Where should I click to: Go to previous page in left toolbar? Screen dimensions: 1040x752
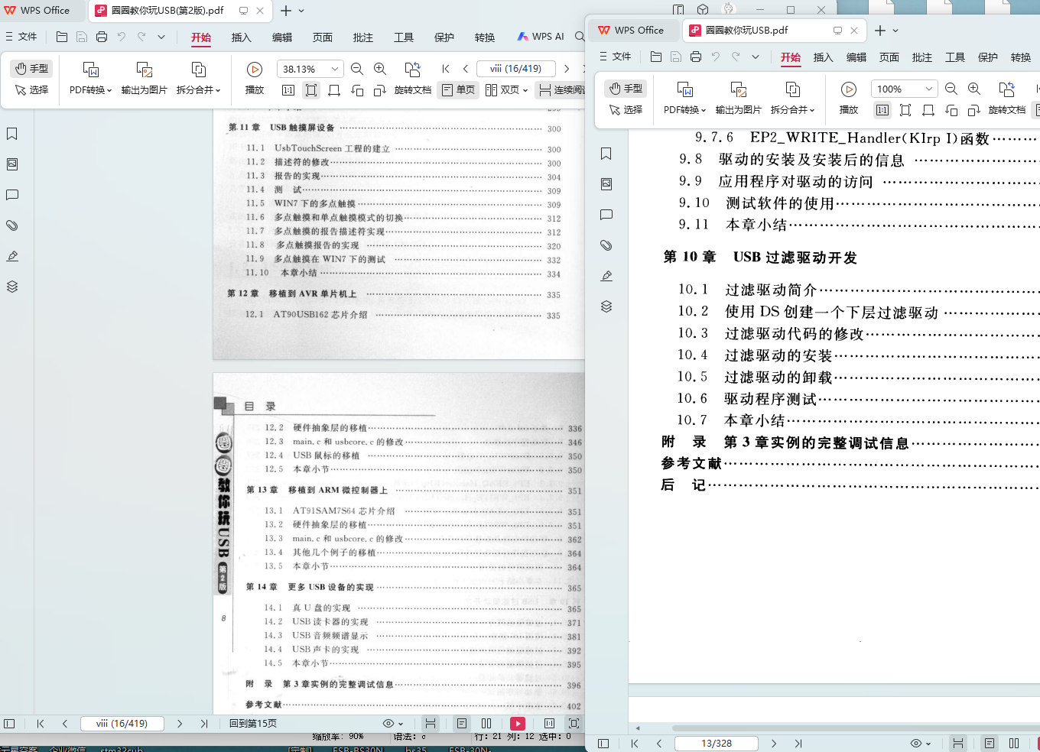[466, 69]
